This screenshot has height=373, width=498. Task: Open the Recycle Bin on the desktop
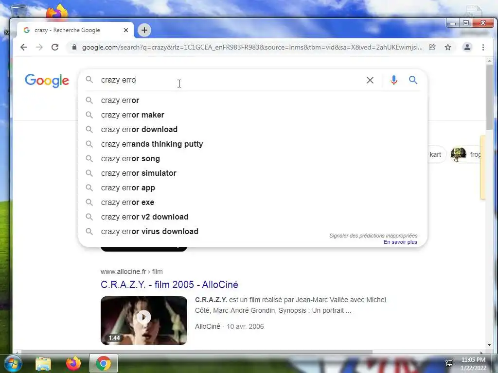coord(18,11)
